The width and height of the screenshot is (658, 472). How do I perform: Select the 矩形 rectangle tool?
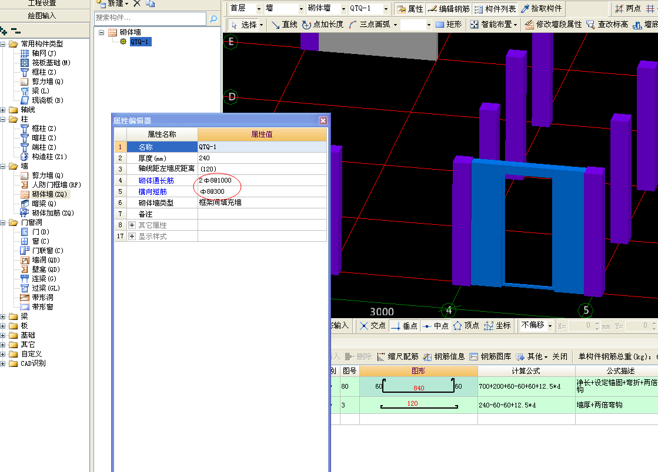click(x=449, y=25)
